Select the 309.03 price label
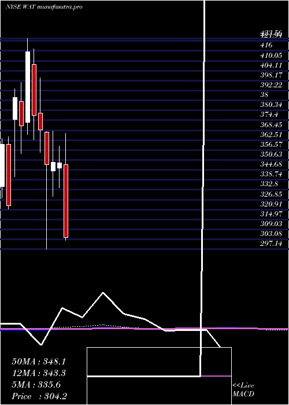Screen dimensions: 289x405 coord(271,224)
